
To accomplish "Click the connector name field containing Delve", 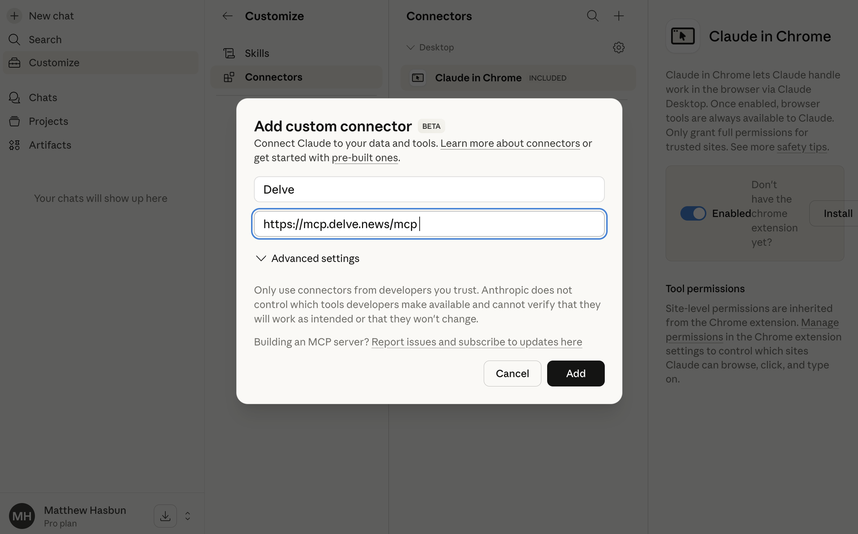I will (x=429, y=189).
